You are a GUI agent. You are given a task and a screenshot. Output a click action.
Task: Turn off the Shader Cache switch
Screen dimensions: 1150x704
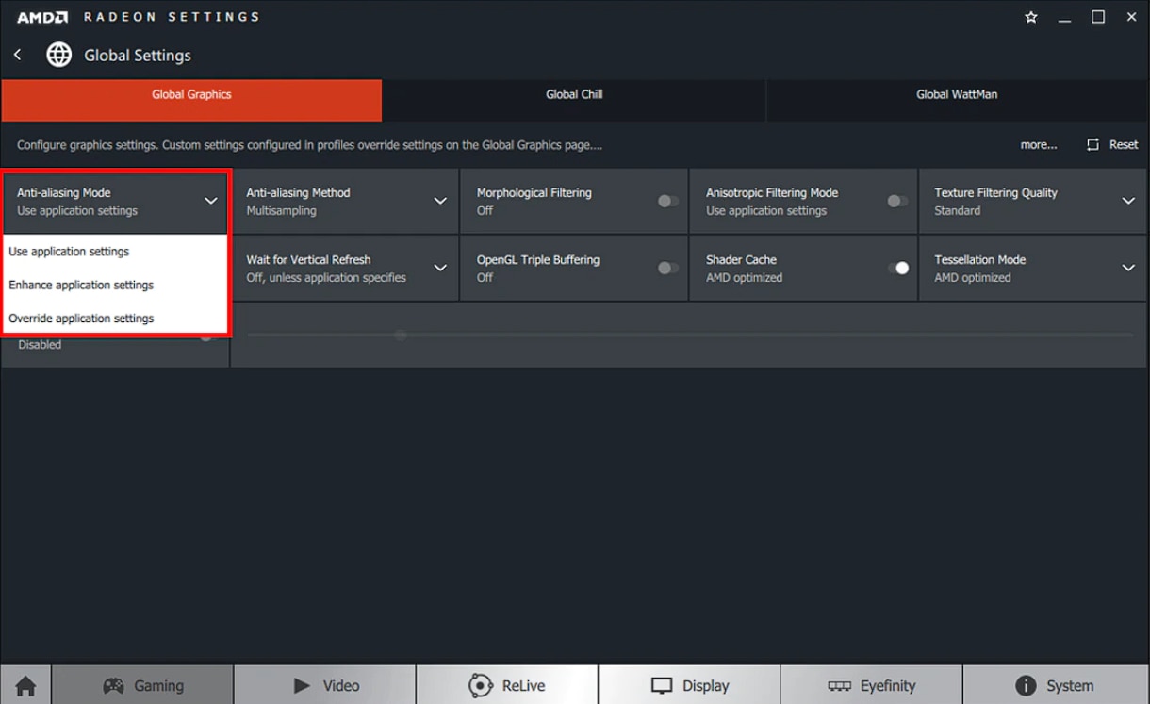[897, 268]
